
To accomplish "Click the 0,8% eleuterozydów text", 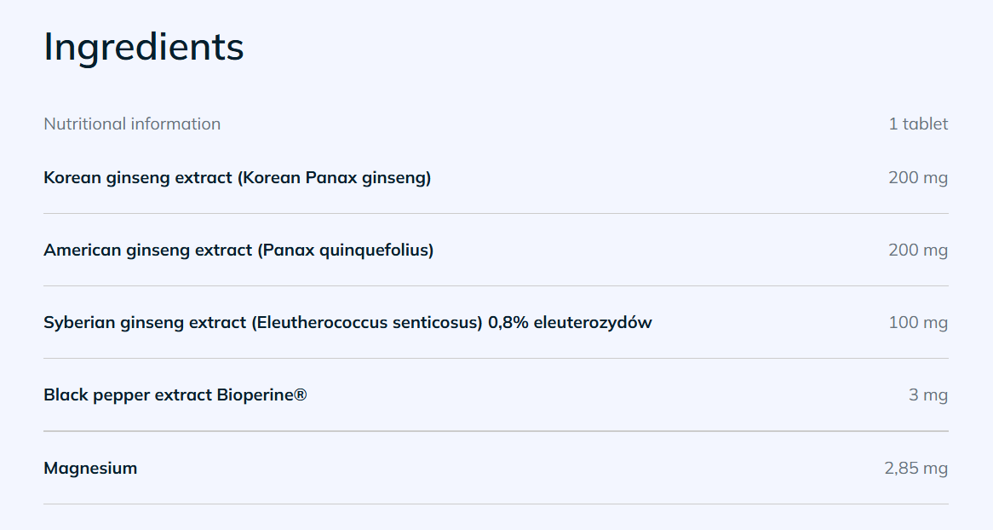I will 570,323.
